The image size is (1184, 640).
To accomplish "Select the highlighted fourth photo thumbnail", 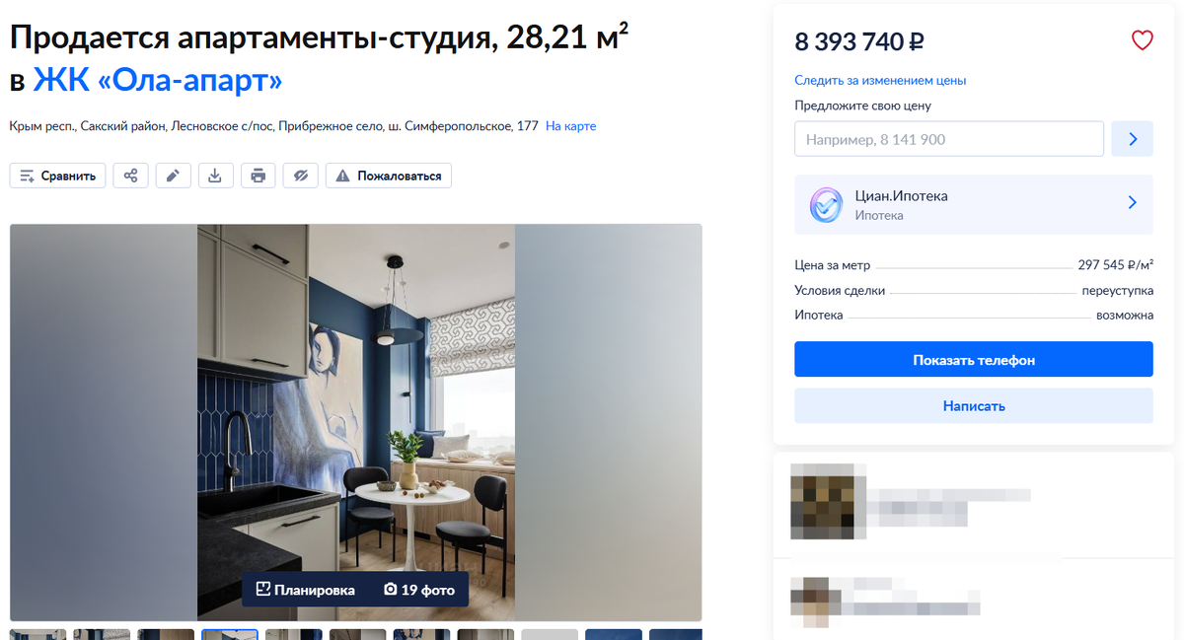I will (x=230, y=634).
